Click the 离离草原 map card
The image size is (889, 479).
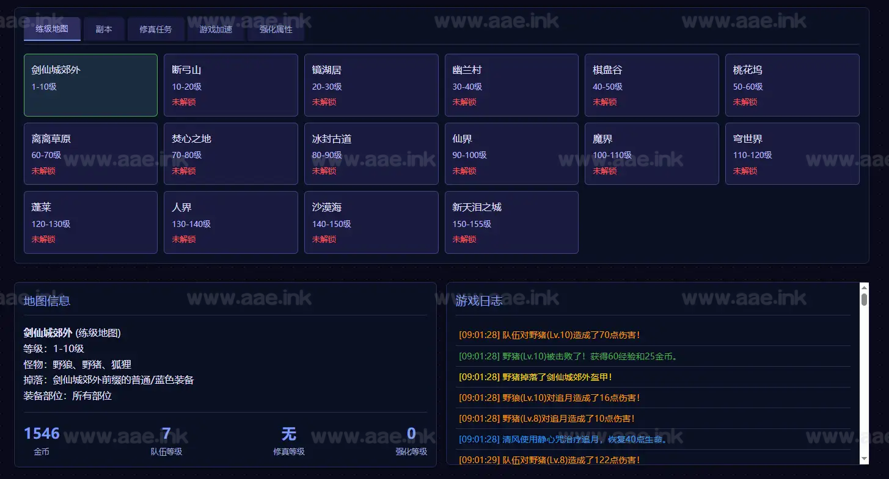pos(90,154)
